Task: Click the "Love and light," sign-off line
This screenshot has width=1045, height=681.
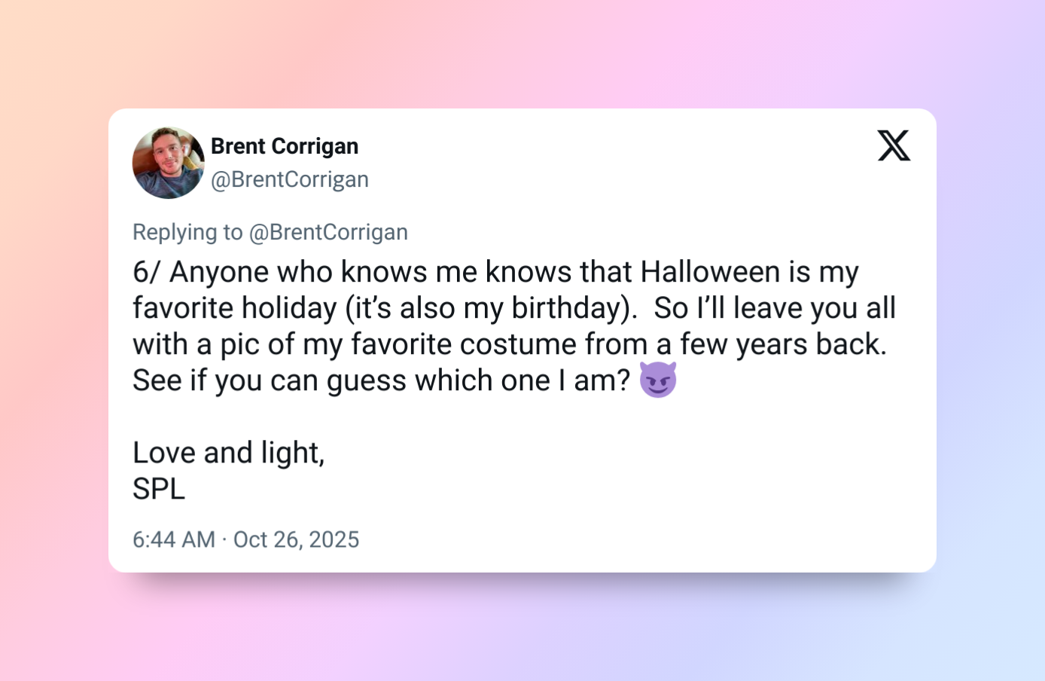Action: [x=229, y=453]
